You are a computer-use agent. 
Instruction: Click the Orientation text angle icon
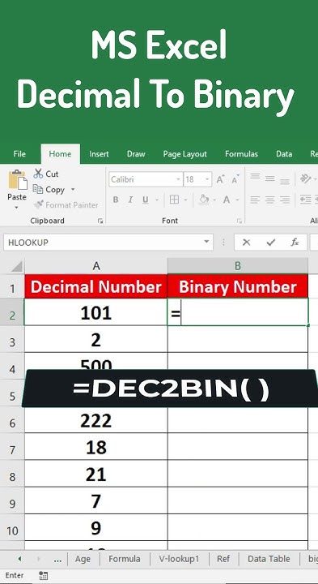pos(305,178)
